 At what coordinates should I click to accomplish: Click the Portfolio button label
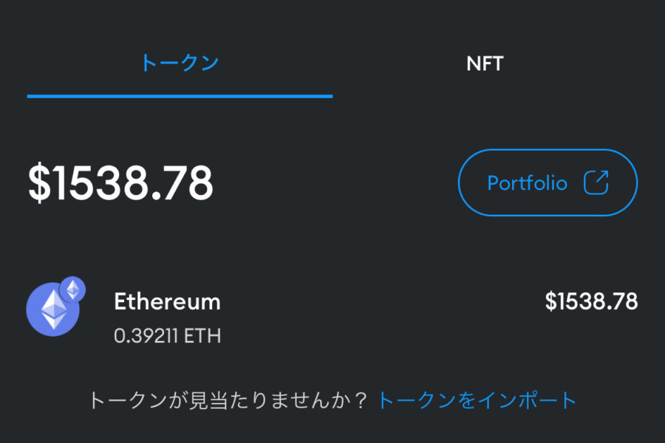[527, 183]
